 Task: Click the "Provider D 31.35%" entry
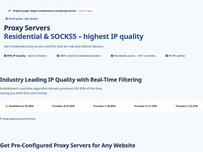click(145, 106)
